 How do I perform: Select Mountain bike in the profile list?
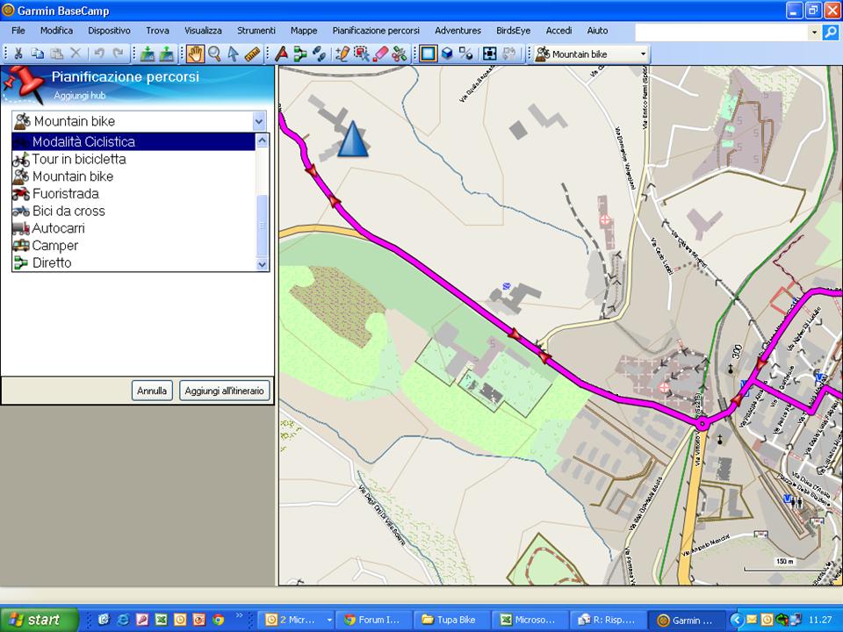pos(133,176)
